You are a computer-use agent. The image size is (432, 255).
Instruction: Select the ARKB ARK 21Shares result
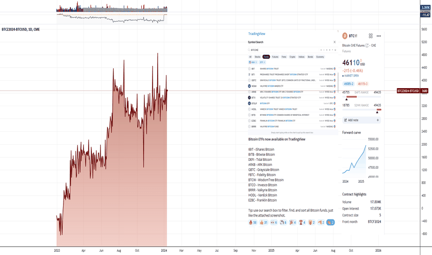pos(292,92)
